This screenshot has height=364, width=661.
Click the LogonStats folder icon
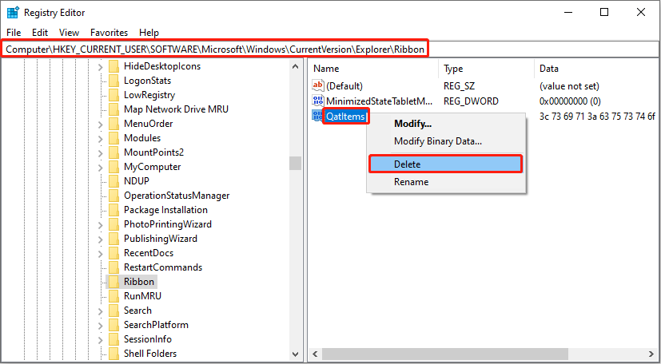pyautogui.click(x=113, y=81)
